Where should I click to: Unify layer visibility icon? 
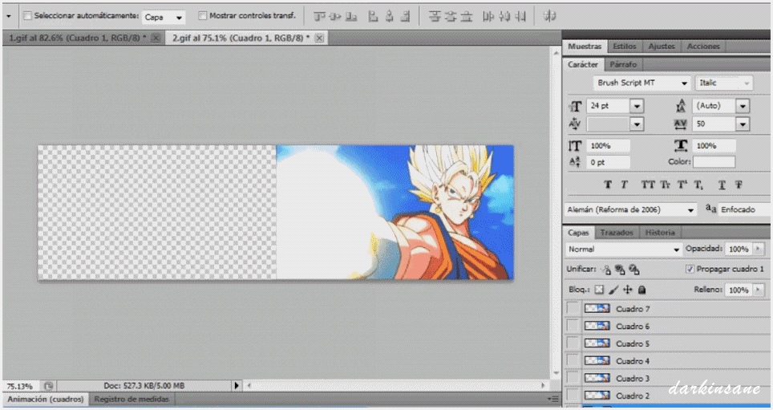(620, 270)
